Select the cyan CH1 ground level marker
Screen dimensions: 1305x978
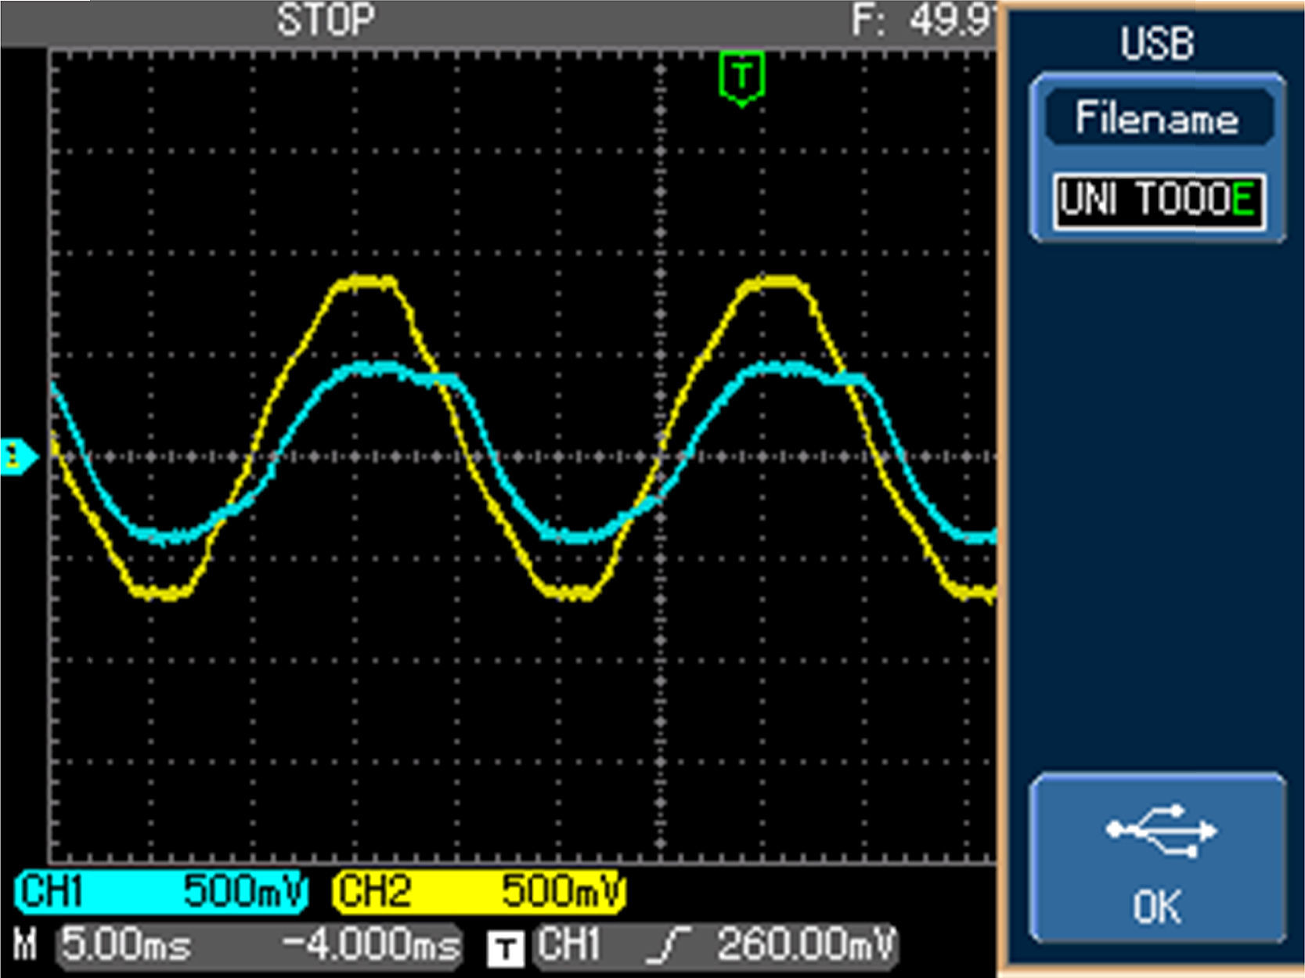coord(17,457)
